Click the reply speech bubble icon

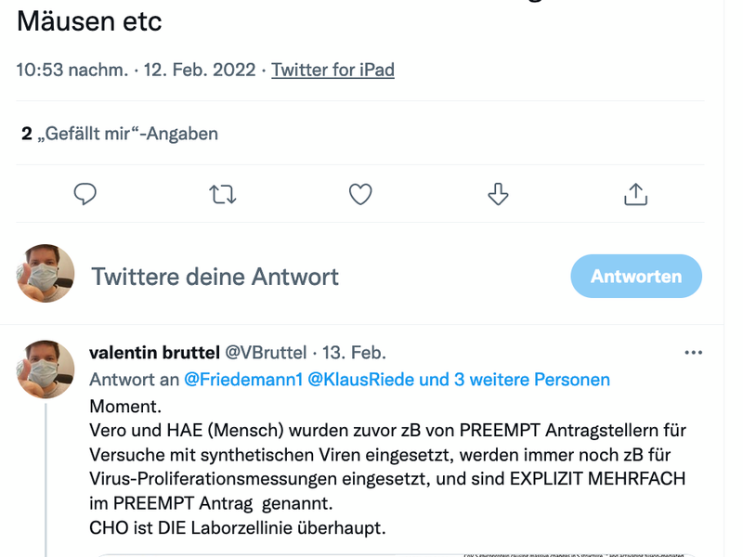coord(85,194)
